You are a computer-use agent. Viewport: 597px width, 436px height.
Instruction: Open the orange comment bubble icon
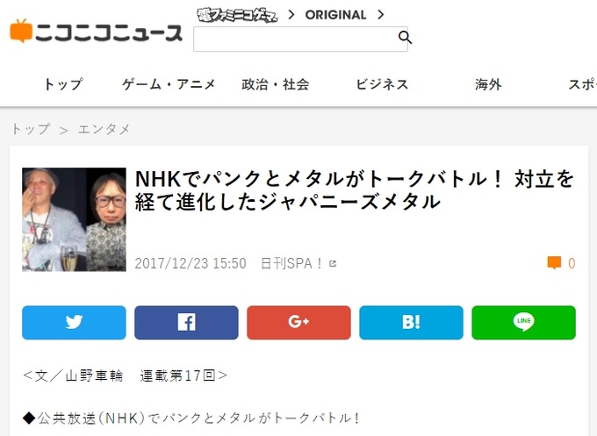(554, 263)
